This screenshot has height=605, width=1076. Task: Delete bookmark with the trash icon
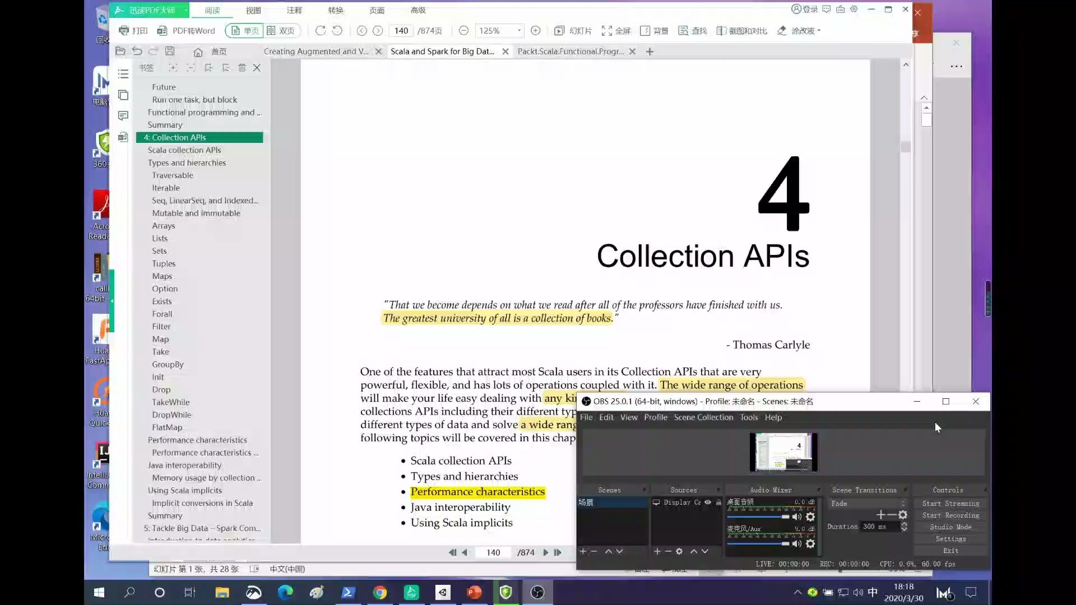(x=242, y=68)
